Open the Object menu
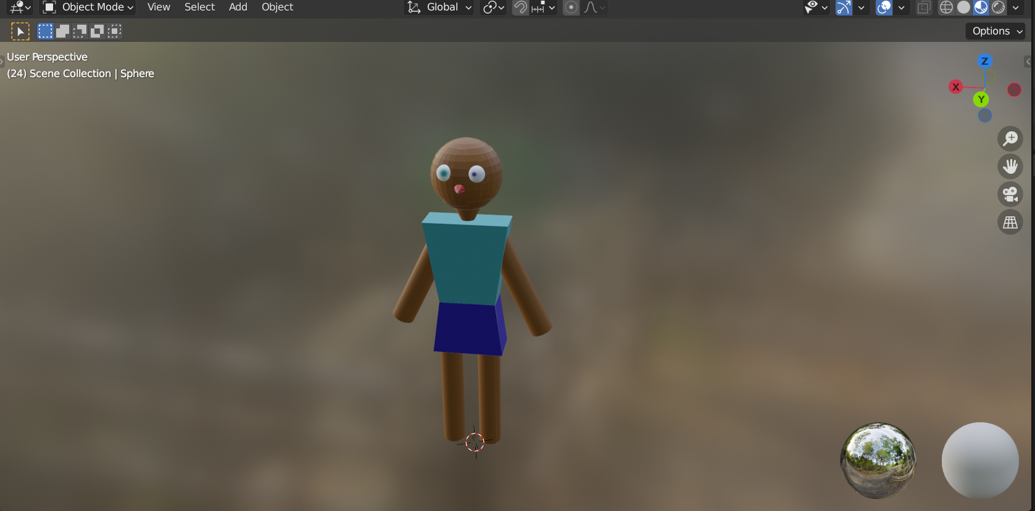1035x511 pixels. (x=277, y=7)
